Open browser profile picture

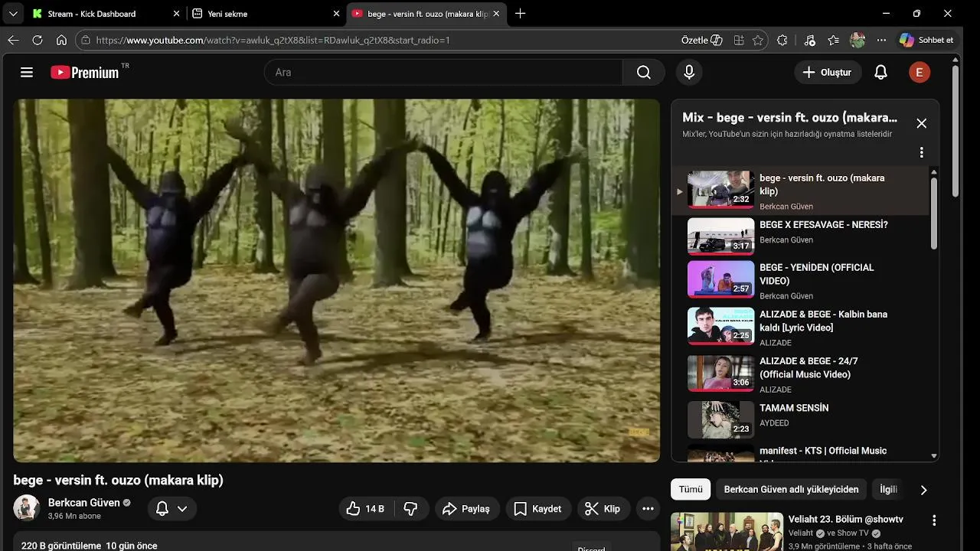click(x=857, y=40)
